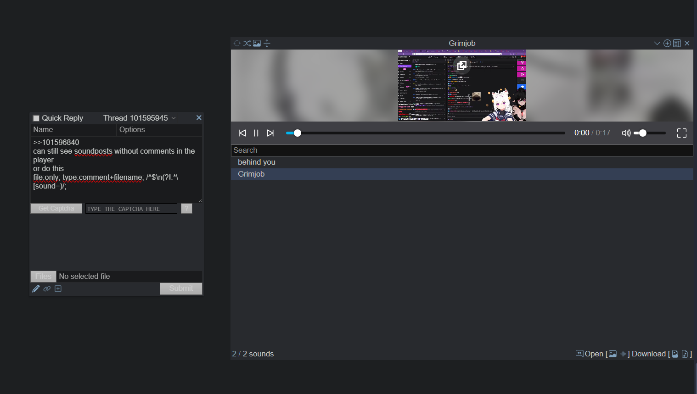
Task: Jump to post using the quote bubble icon
Action: 579,354
